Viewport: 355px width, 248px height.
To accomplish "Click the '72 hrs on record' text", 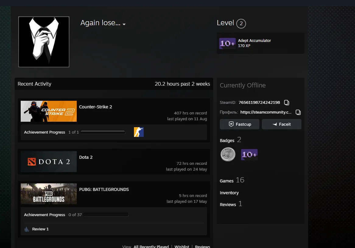I will pos(192,163).
